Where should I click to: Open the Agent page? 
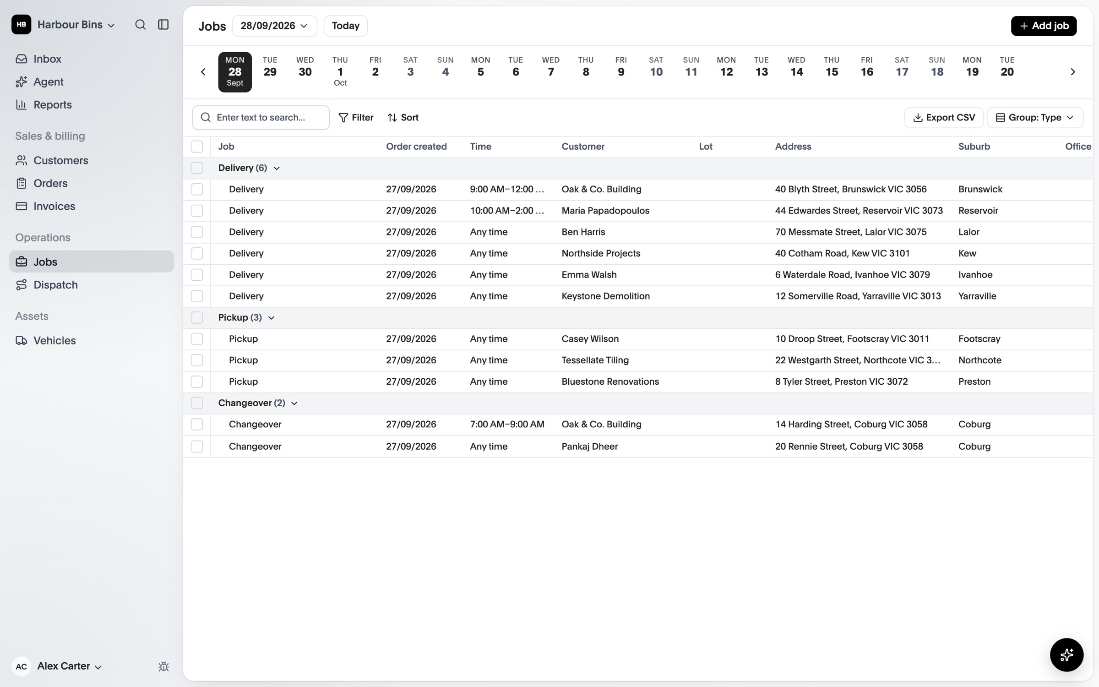(92, 82)
